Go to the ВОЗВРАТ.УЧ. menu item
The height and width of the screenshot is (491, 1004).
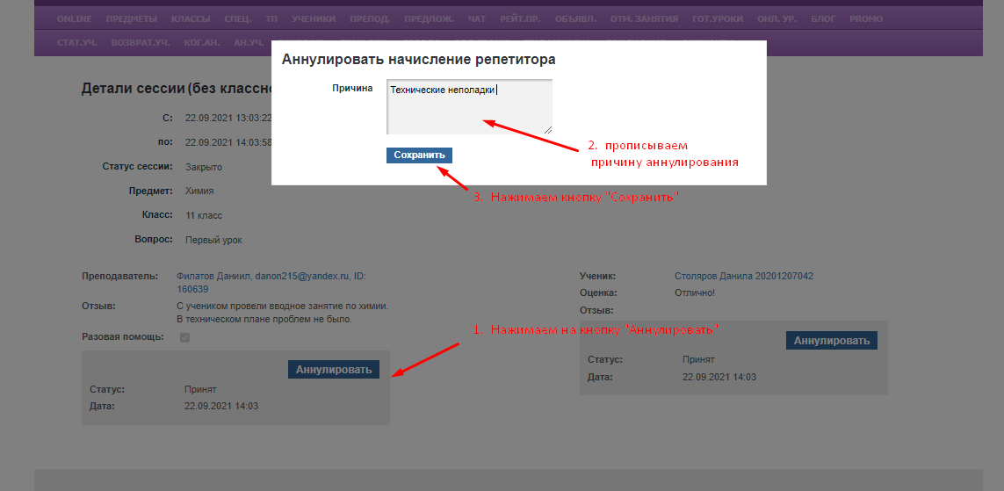[141, 43]
